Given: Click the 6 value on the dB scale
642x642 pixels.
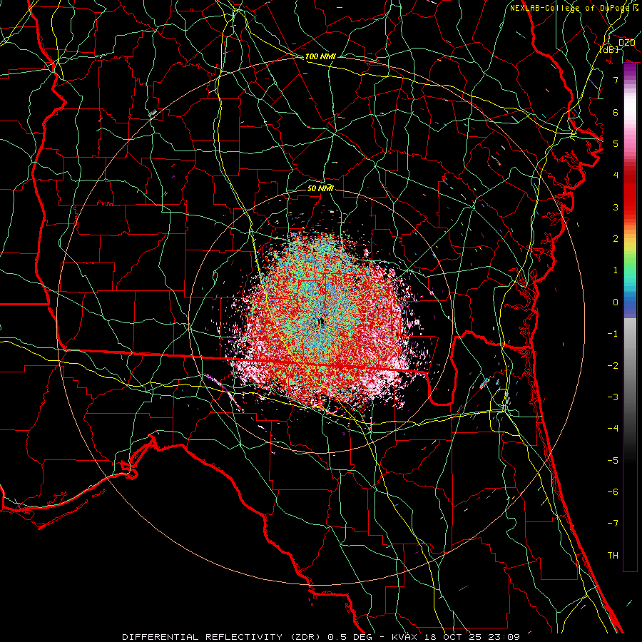Looking at the screenshot, I should [x=616, y=112].
